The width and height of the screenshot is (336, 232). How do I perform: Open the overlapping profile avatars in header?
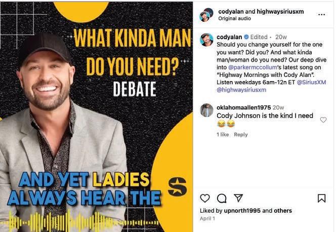[x=206, y=15]
